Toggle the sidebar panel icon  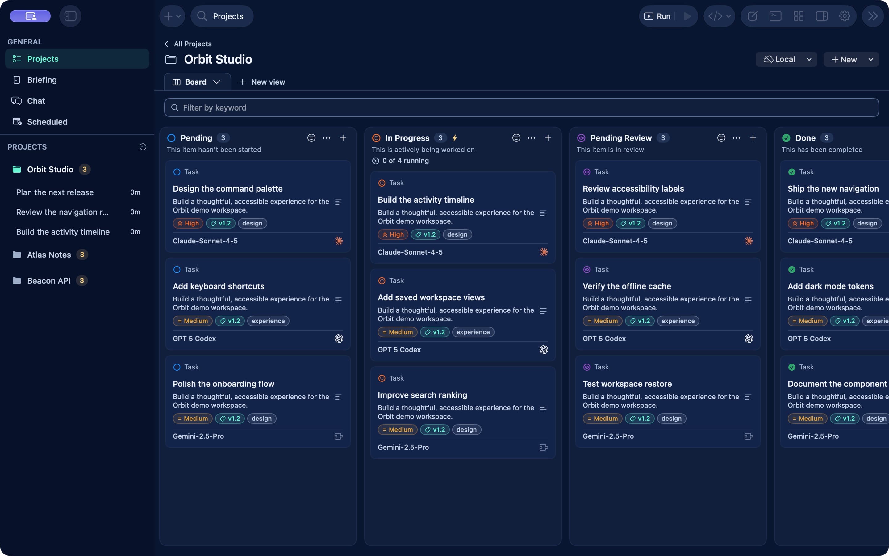pyautogui.click(x=70, y=16)
